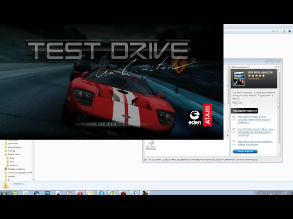Select the last subfolder under 'Новая папка'

(12, 165)
